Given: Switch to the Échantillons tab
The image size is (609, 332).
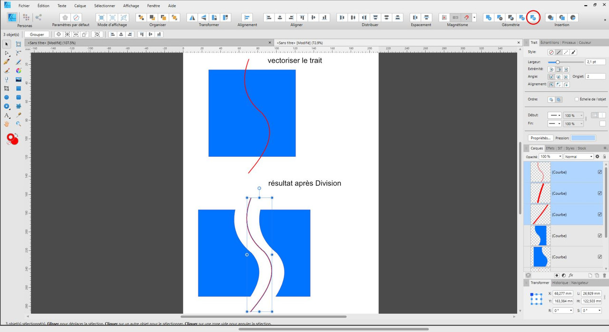Looking at the screenshot, I should 550,43.
